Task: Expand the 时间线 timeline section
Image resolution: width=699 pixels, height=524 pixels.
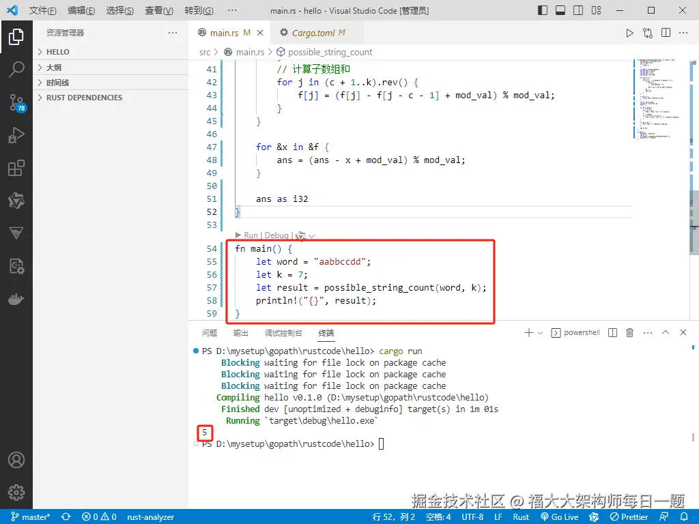Action: (111, 83)
